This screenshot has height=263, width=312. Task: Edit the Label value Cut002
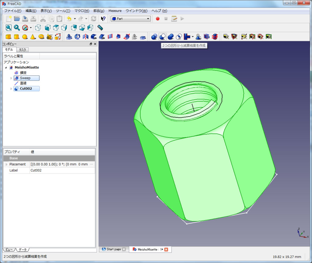(x=62, y=170)
